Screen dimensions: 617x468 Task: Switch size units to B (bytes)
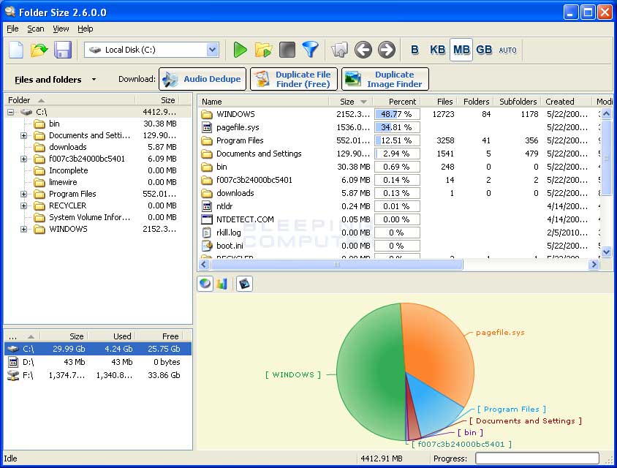point(415,50)
